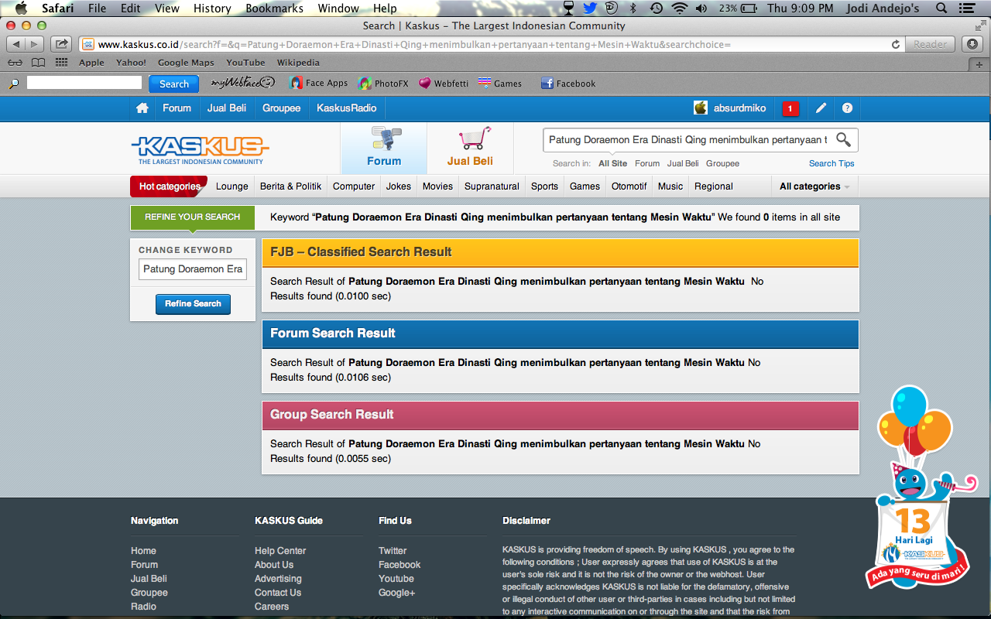Viewport: 991px width, 619px height.
Task: Click the myWebFace toolbar logo
Action: (243, 83)
